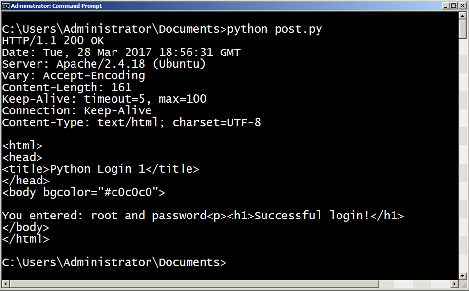
Task: Click the 'Successful login!' output text
Action: (312, 216)
